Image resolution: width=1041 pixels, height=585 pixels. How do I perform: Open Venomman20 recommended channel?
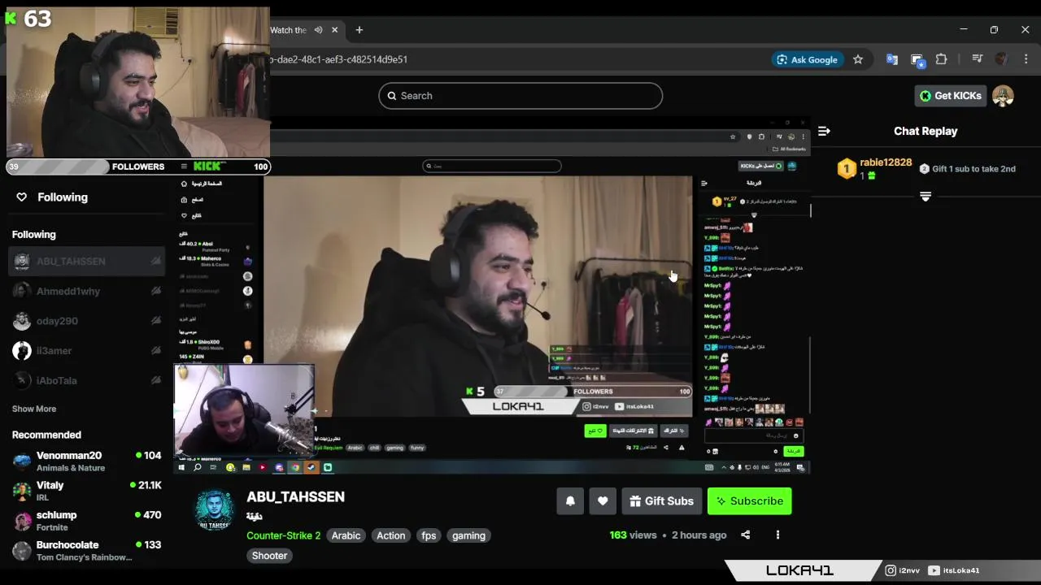[x=86, y=461]
